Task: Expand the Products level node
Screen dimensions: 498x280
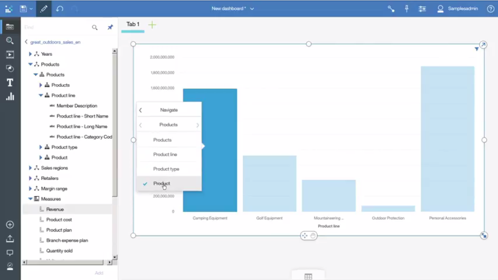Action: 41,85
